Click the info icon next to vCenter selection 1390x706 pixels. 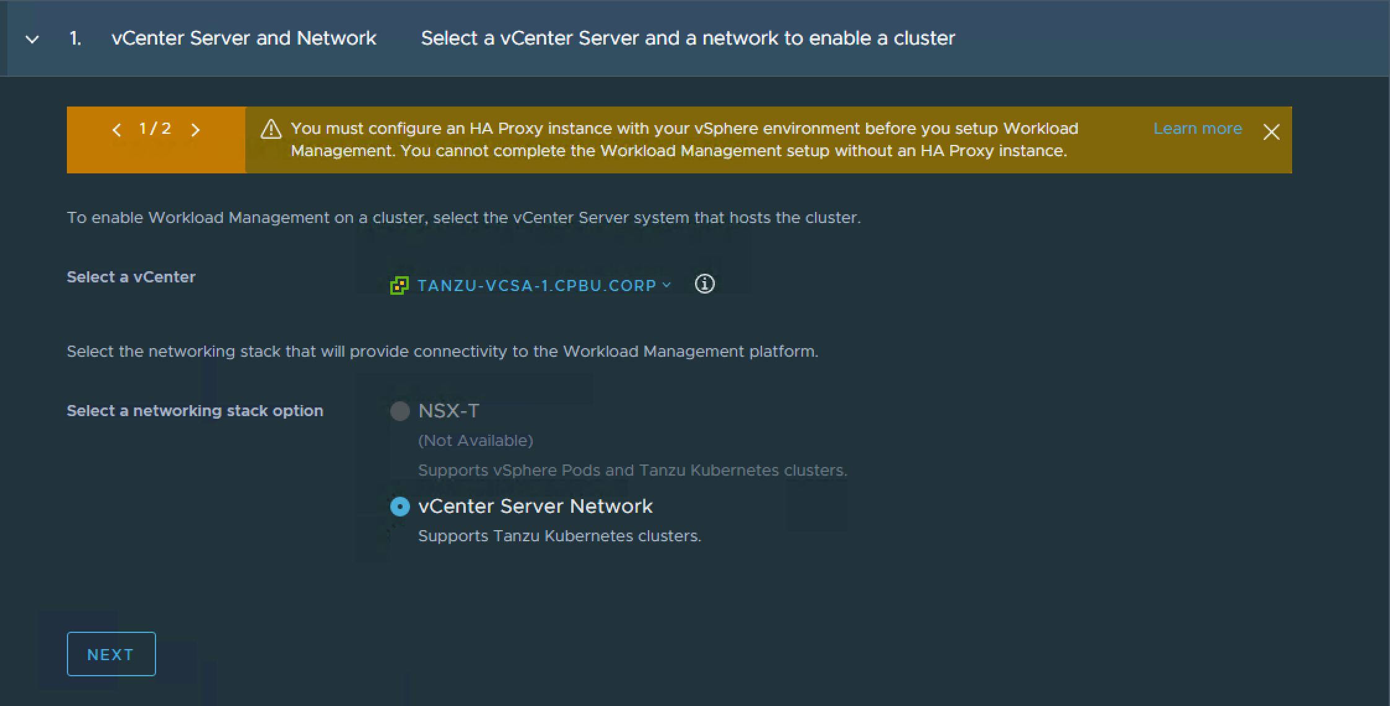tap(704, 284)
